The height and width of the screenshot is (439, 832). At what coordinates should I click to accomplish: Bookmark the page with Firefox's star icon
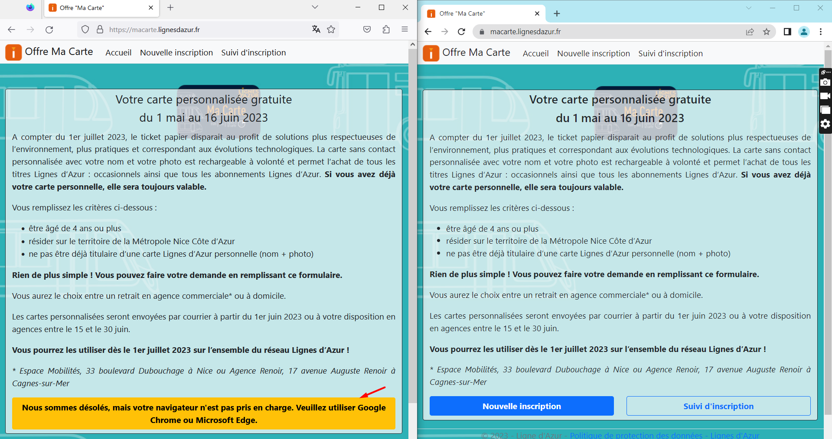[x=332, y=29]
